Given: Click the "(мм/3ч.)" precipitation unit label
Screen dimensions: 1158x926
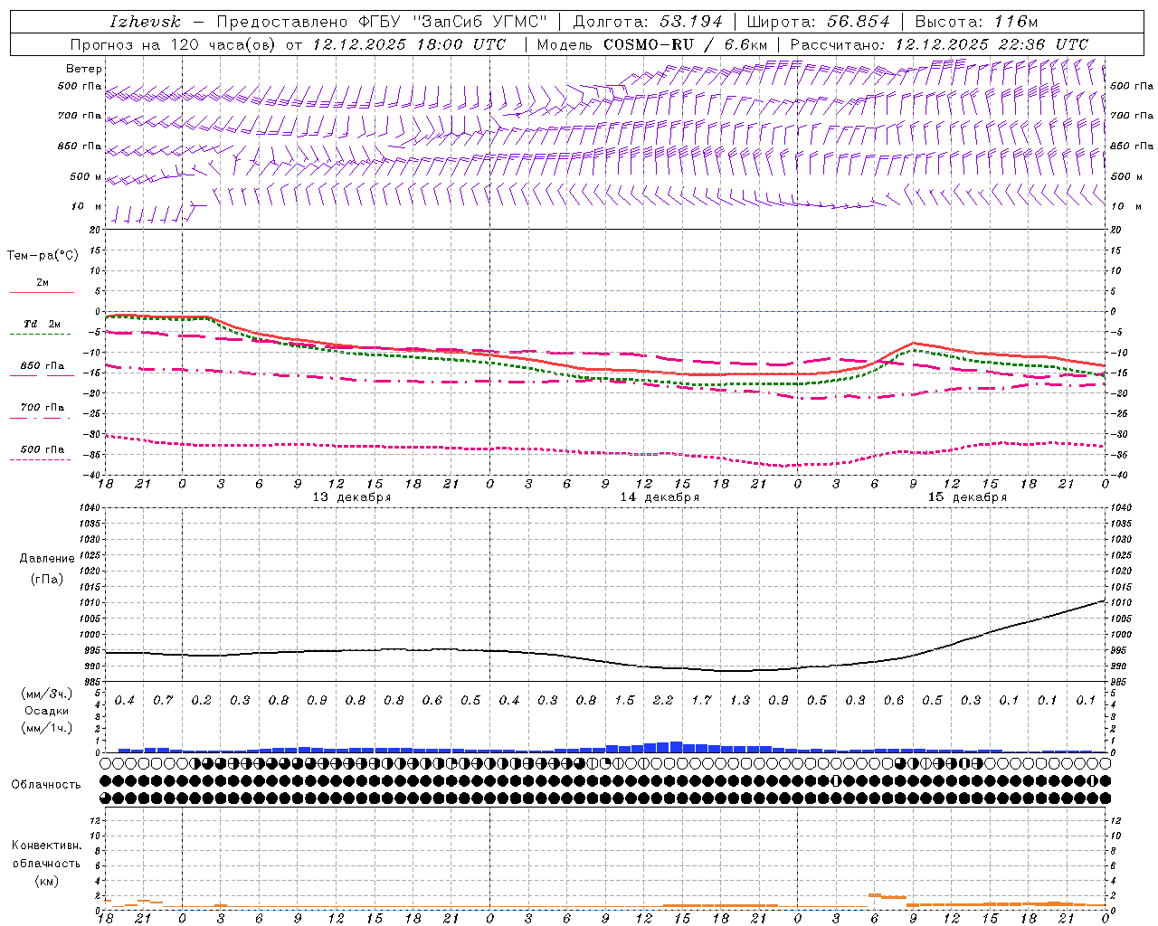Looking at the screenshot, I should point(47,694).
